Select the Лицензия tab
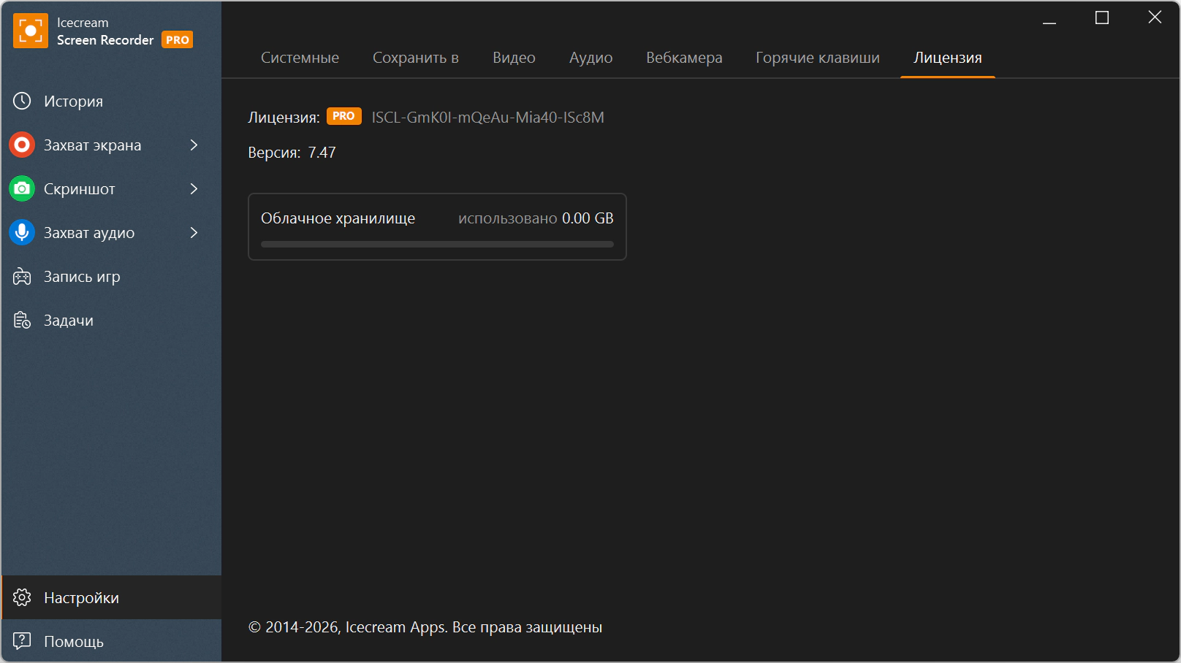This screenshot has width=1181, height=663. [948, 58]
